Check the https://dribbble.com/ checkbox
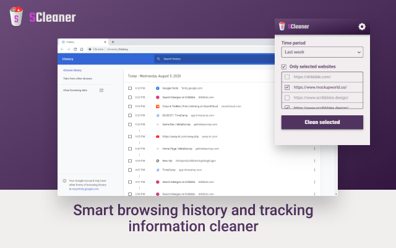The image size is (396, 248). 287,77
